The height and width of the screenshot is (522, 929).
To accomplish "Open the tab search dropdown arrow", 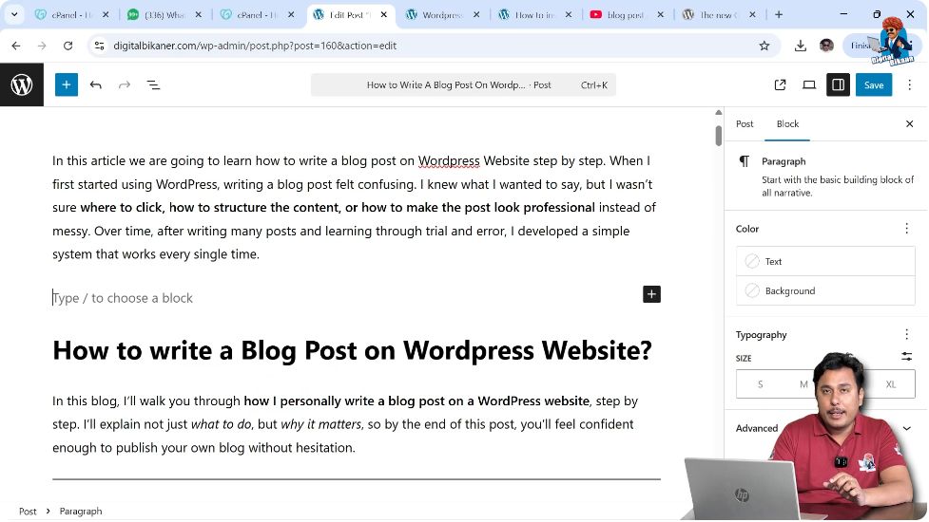I will pyautogui.click(x=14, y=14).
